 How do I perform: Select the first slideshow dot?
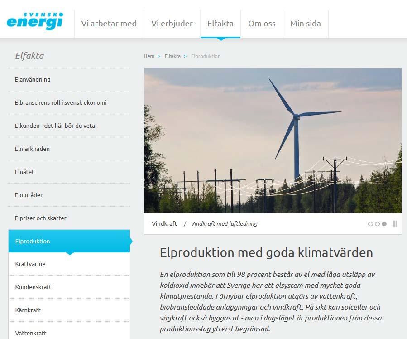(370, 224)
